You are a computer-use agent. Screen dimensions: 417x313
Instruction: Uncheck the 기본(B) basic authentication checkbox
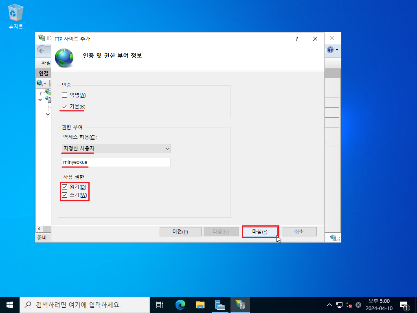(65, 107)
